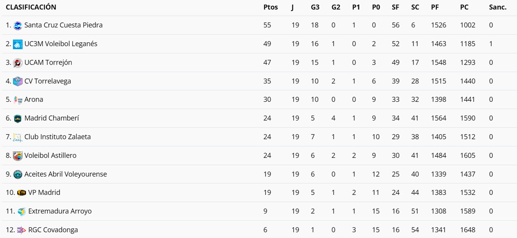
Task: Click the UCAM Torrejón team logo
Action: tap(18, 63)
